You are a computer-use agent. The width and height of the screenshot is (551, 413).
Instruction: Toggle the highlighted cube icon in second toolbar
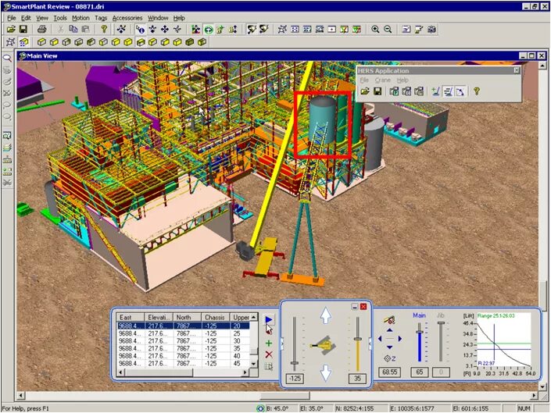[x=140, y=42]
